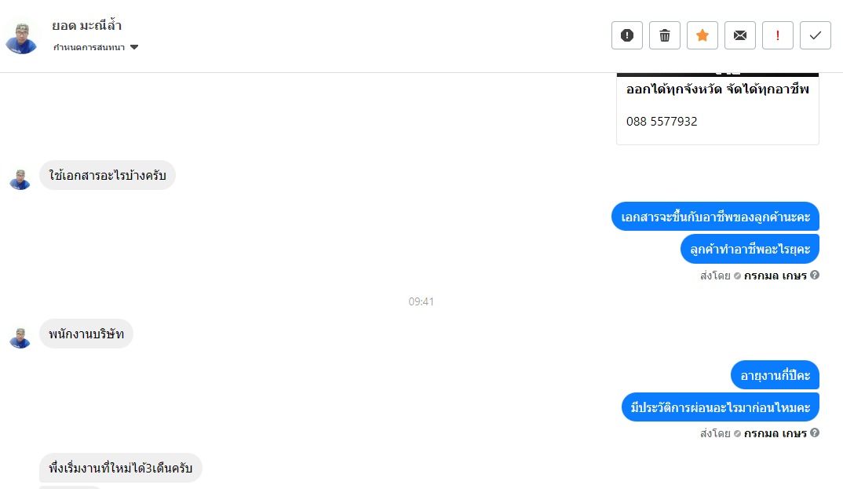Click avatar beside ใช้เอกสารอะไรบ้างครับ message
The image size is (843, 489).
(20, 180)
